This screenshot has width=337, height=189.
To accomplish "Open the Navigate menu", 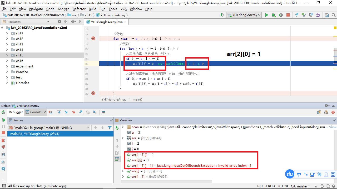I will pos(36,9).
